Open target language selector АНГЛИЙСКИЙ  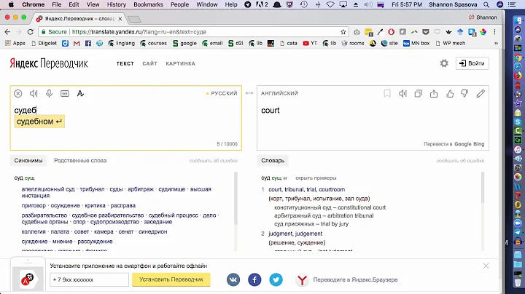point(279,93)
